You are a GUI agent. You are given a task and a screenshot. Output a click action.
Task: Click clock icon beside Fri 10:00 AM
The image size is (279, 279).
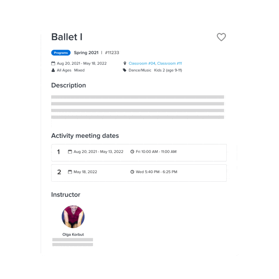pyautogui.click(x=132, y=152)
